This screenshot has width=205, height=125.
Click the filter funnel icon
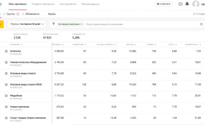pyautogui.click(x=54, y=24)
